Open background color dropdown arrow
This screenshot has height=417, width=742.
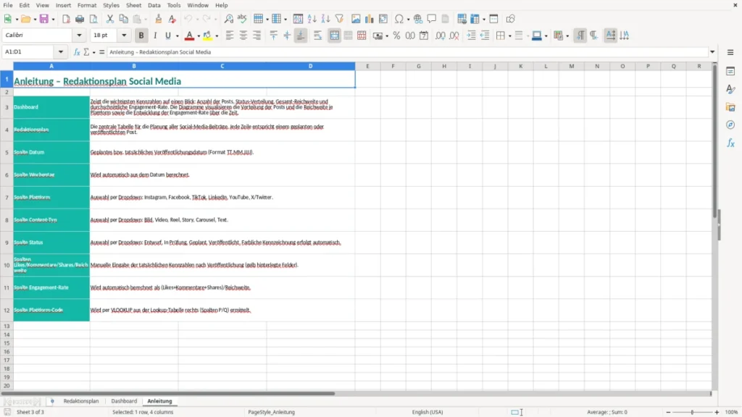217,36
